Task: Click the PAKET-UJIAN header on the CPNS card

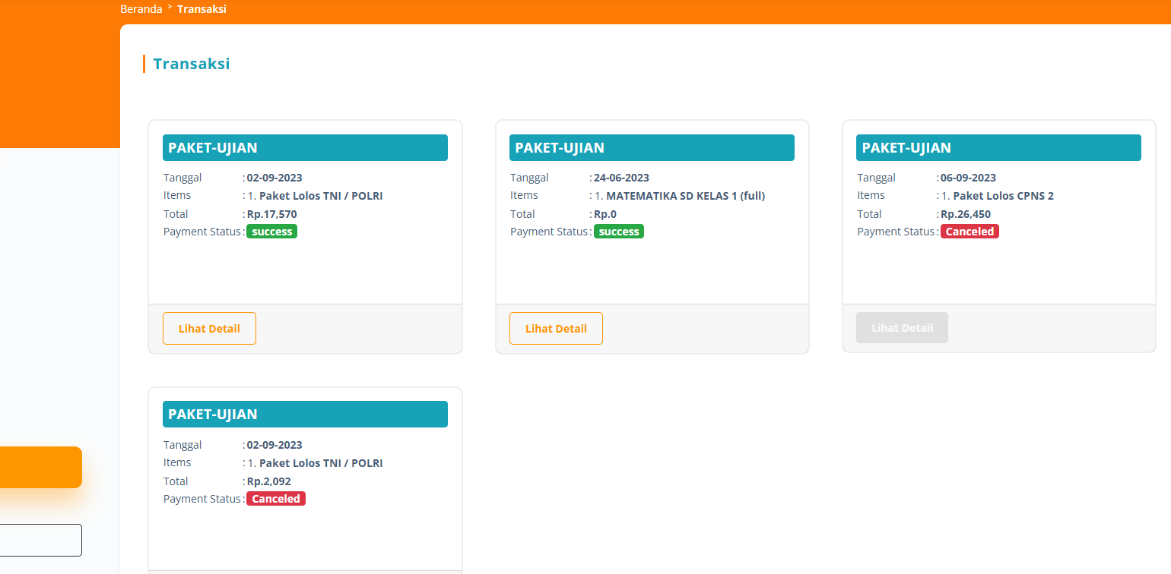Action: pos(998,147)
